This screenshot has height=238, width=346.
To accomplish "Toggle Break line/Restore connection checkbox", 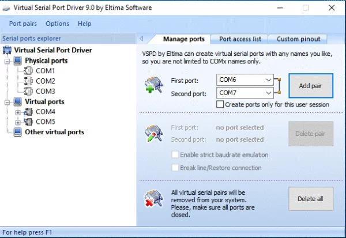I will (x=175, y=168).
